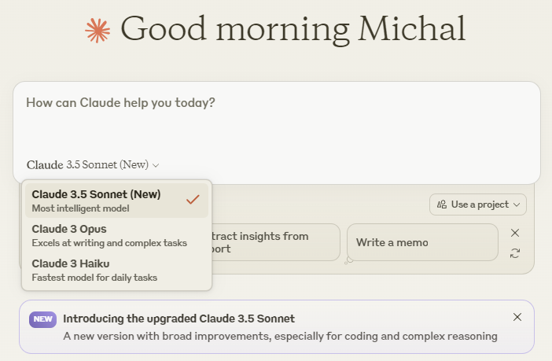Click the purple NEW badge
The height and width of the screenshot is (361, 552).
coord(42,319)
